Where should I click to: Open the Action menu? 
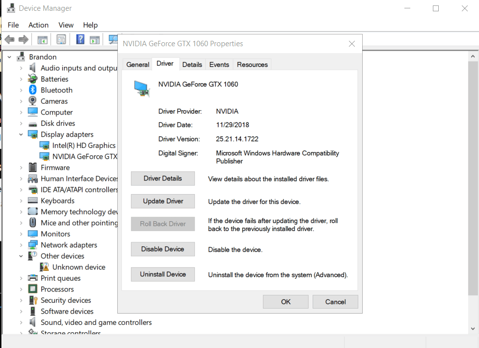tap(38, 25)
